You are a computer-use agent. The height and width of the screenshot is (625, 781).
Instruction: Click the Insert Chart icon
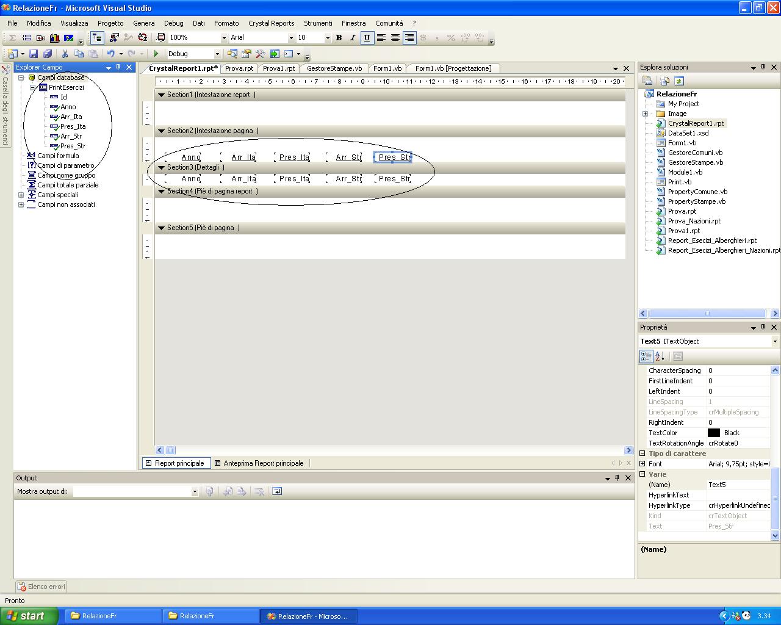[x=55, y=38]
